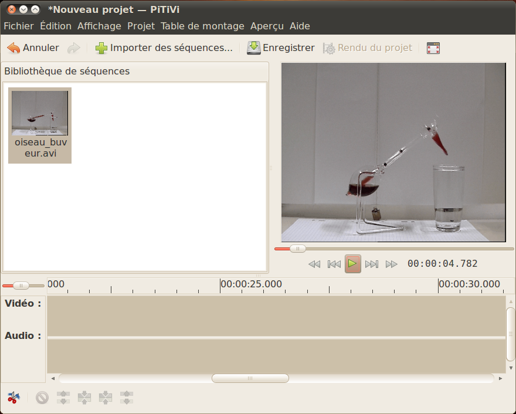516x414 pixels.
Task: Click the green plus import icon
Action: tap(101, 48)
